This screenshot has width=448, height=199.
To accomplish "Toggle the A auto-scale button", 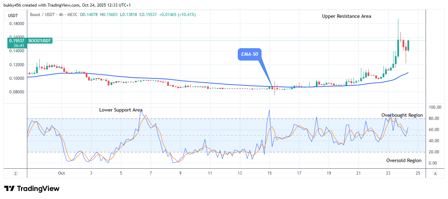I will point(435,173).
